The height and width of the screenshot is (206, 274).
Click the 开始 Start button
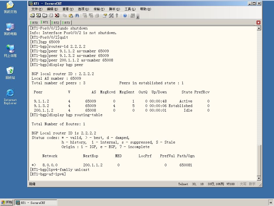coord(7,203)
